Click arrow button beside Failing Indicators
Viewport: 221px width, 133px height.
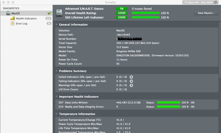[131, 81]
